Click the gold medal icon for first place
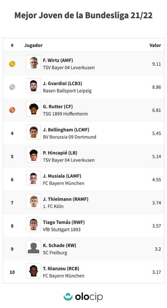This screenshot has width=167, height=308. [x=12, y=64]
